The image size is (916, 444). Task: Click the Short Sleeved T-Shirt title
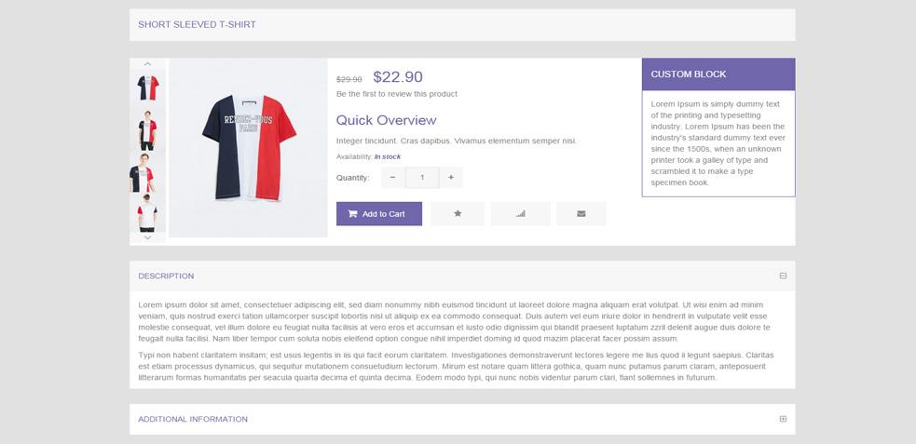(197, 24)
